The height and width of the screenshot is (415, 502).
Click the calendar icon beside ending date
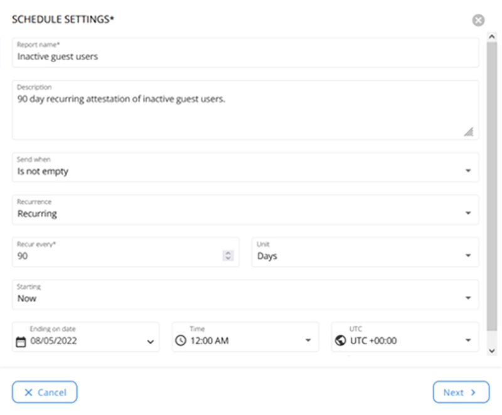(21, 342)
